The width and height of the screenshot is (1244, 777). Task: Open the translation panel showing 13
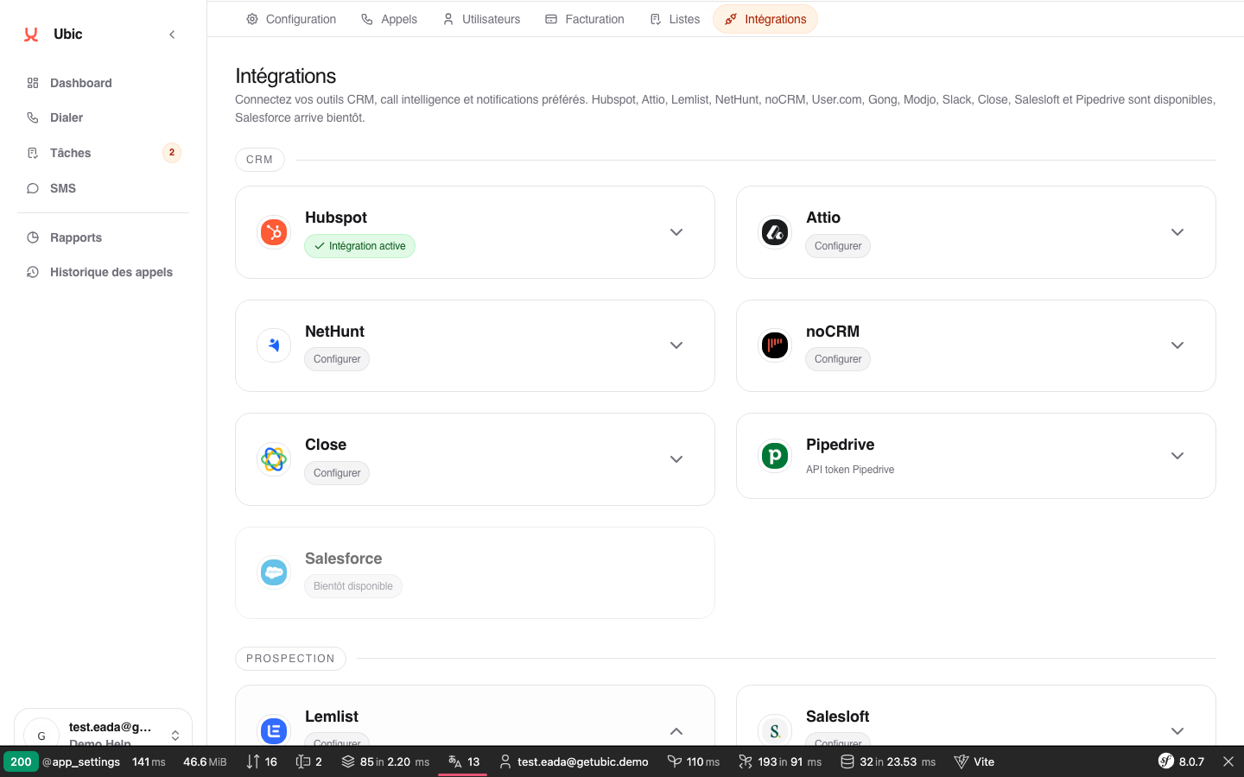coord(464,761)
